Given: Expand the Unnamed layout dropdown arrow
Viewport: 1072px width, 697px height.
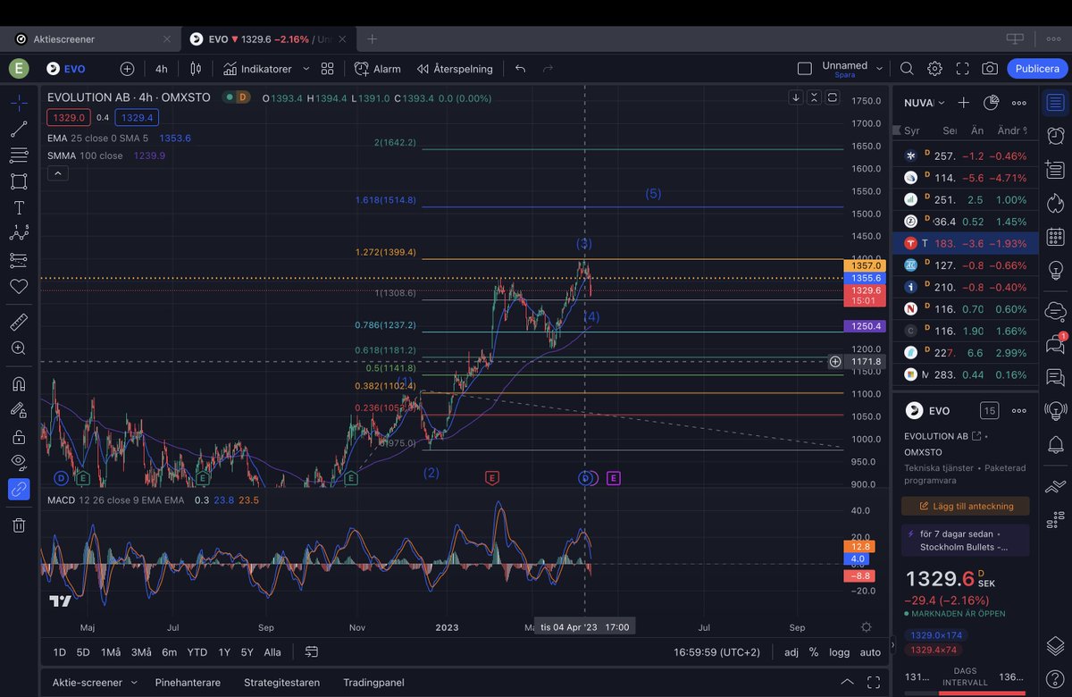Looking at the screenshot, I should point(879,67).
